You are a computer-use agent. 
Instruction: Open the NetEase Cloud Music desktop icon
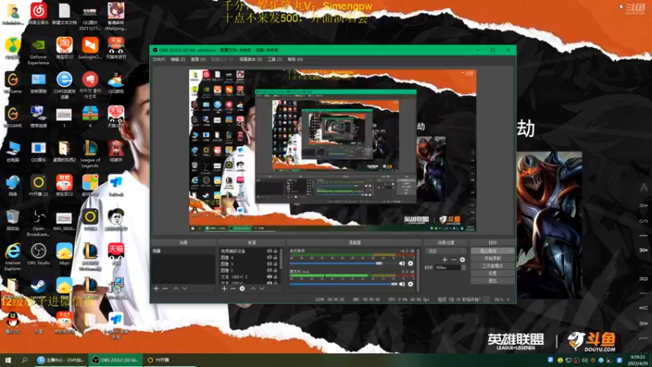pyautogui.click(x=38, y=13)
